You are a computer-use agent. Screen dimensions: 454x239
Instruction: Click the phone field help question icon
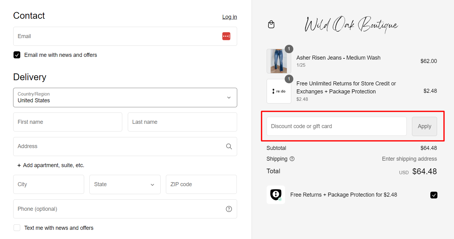tap(229, 209)
